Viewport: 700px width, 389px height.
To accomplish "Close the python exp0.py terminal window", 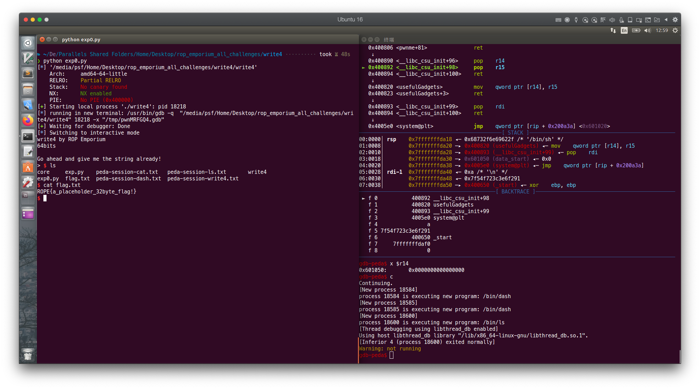I will coord(42,39).
